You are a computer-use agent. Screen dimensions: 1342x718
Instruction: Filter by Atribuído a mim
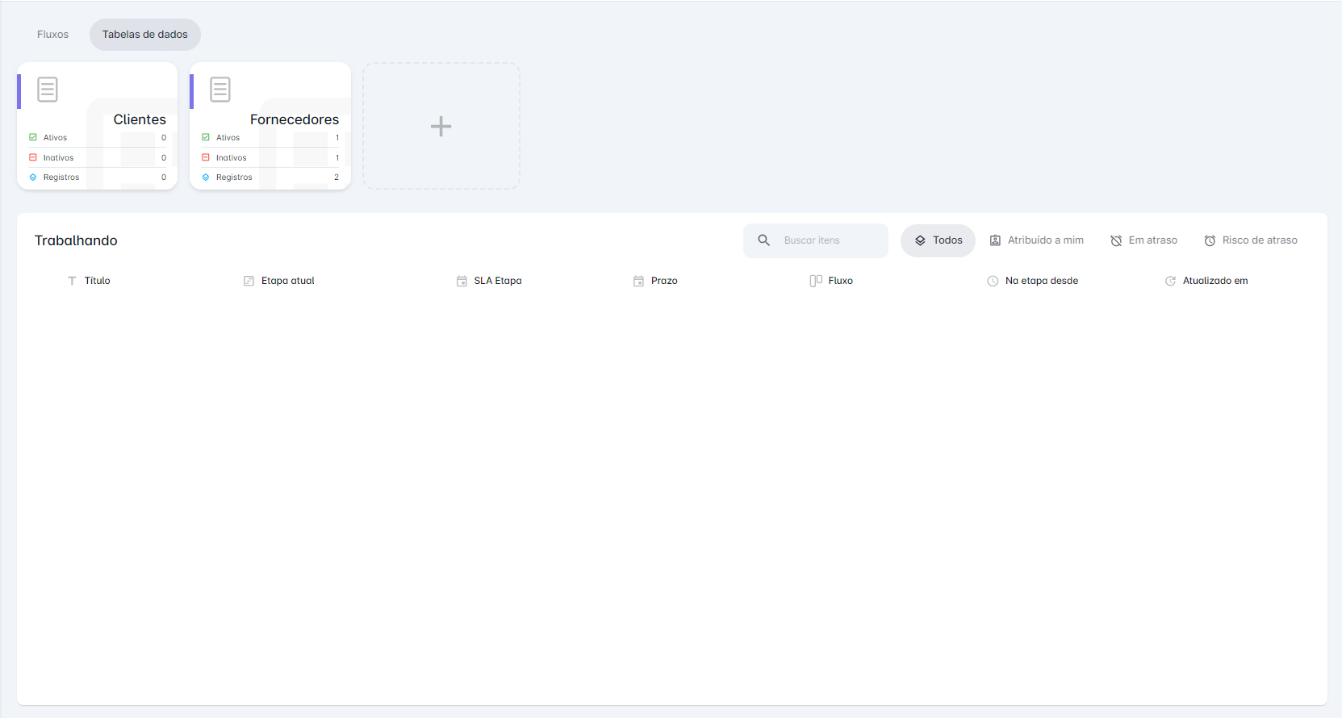coord(1036,240)
